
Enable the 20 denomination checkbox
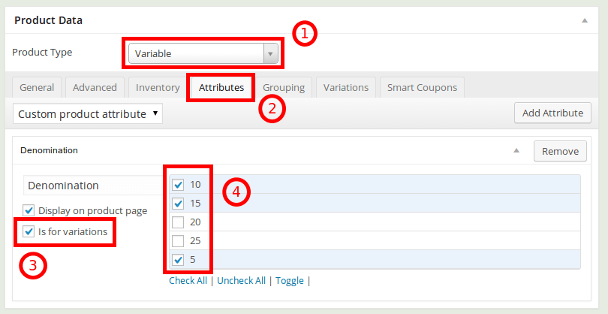point(178,222)
